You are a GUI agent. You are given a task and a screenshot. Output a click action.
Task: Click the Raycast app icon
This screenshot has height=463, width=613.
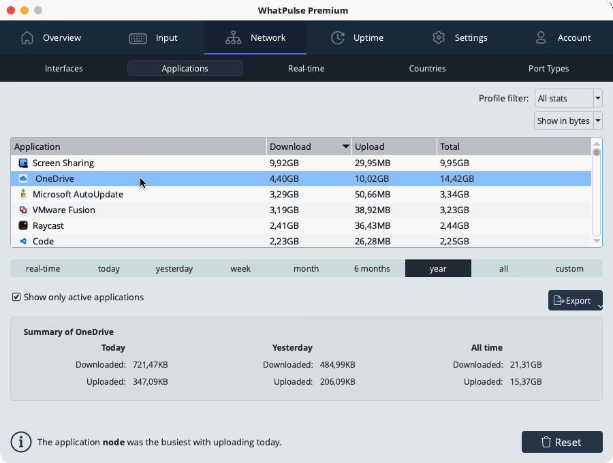pyautogui.click(x=23, y=225)
